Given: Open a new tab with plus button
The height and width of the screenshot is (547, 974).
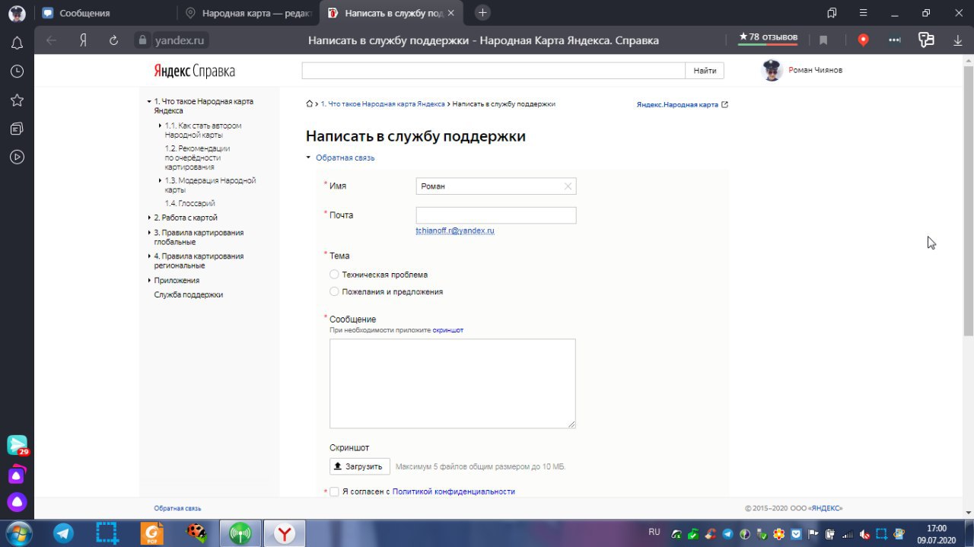Looking at the screenshot, I should (482, 13).
